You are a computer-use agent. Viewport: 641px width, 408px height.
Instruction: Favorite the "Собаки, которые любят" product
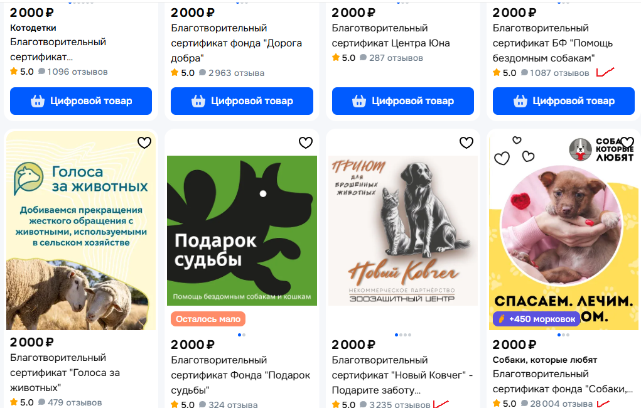click(x=627, y=142)
